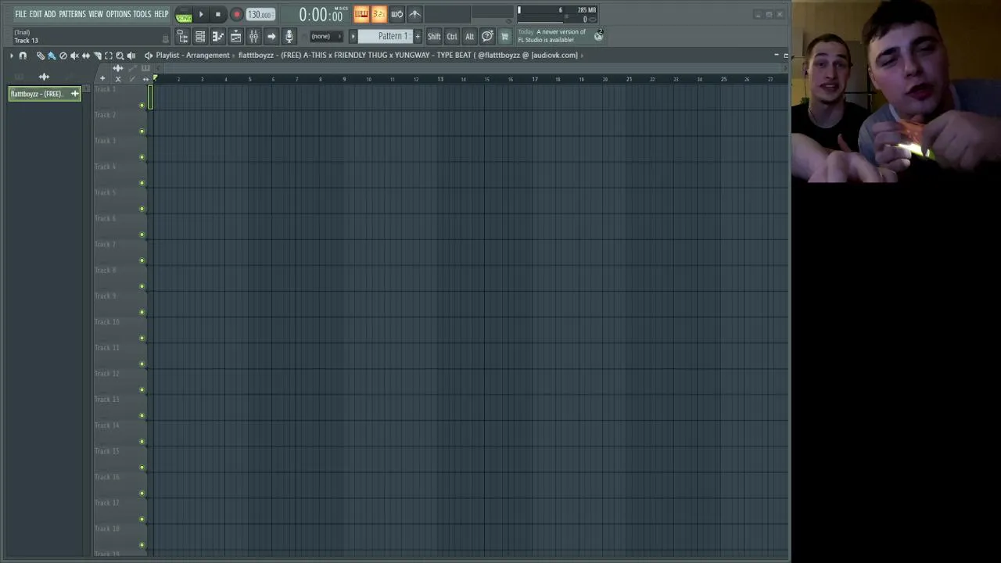Image resolution: width=1001 pixels, height=563 pixels.
Task: Click the plus icon on flatttboyzz clip
Action: point(75,94)
